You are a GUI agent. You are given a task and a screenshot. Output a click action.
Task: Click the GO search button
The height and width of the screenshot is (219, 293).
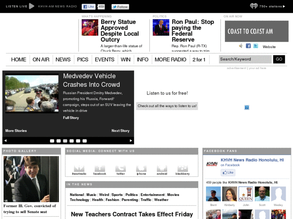pos(279,59)
